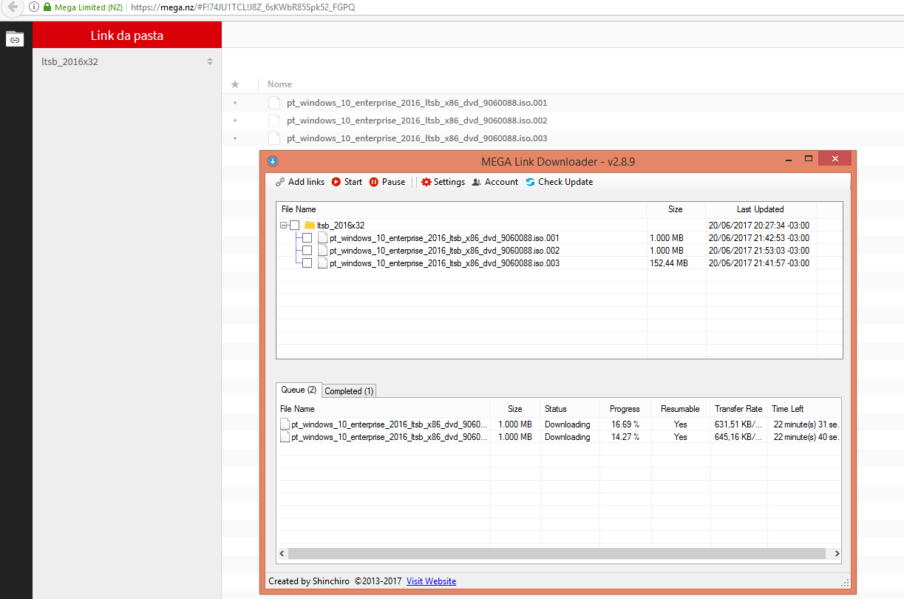Click the queue horizontal scrollbar thumb
The image size is (904, 599).
pyautogui.click(x=557, y=553)
